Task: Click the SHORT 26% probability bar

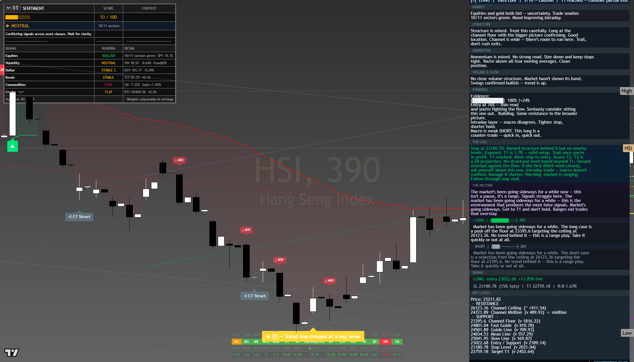Action: (505, 247)
